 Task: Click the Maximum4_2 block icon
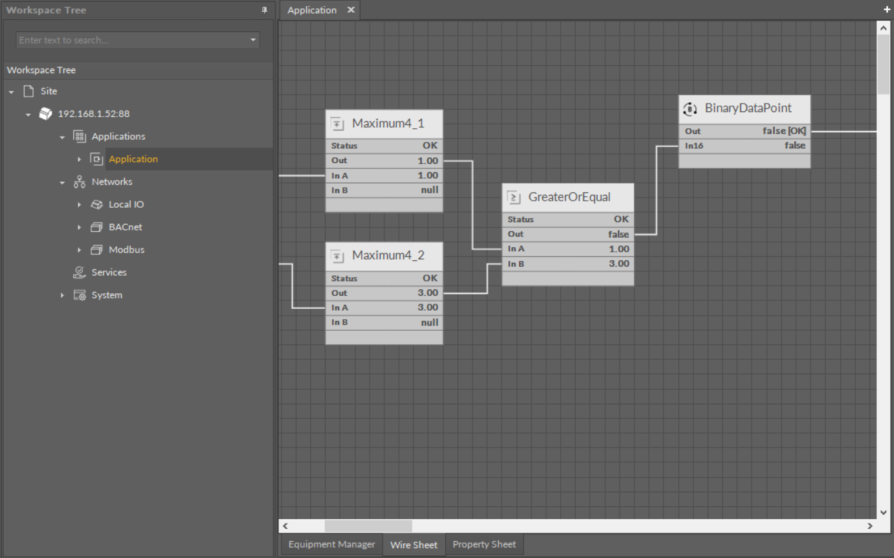pos(337,256)
